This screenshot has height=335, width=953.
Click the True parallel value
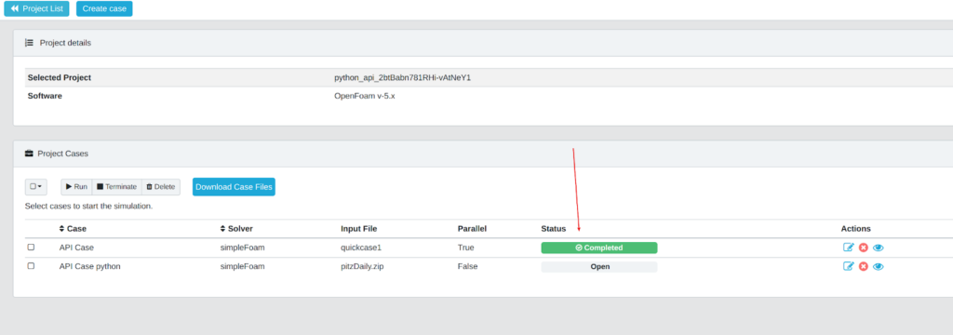tap(465, 248)
